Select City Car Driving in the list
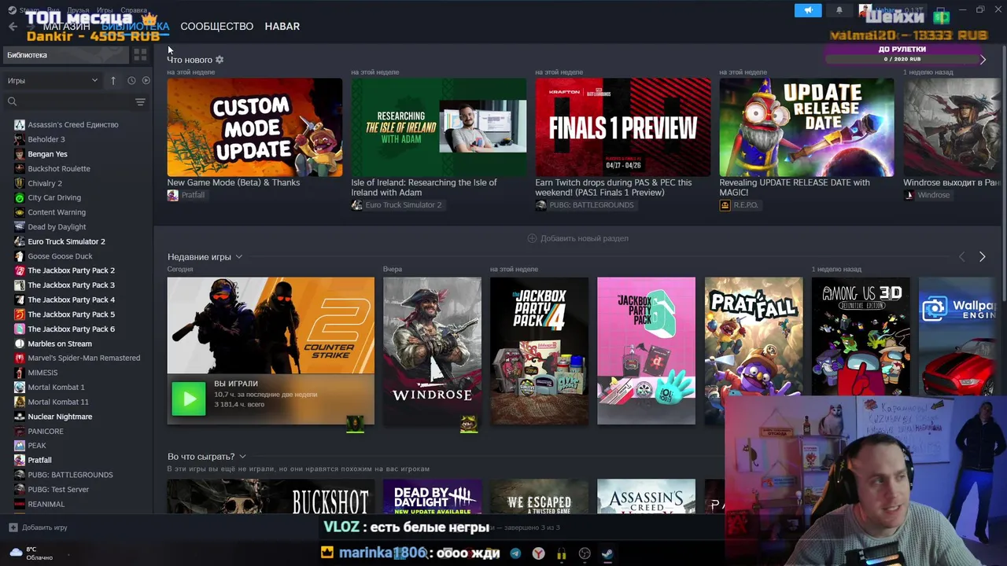This screenshot has width=1007, height=566. [54, 198]
